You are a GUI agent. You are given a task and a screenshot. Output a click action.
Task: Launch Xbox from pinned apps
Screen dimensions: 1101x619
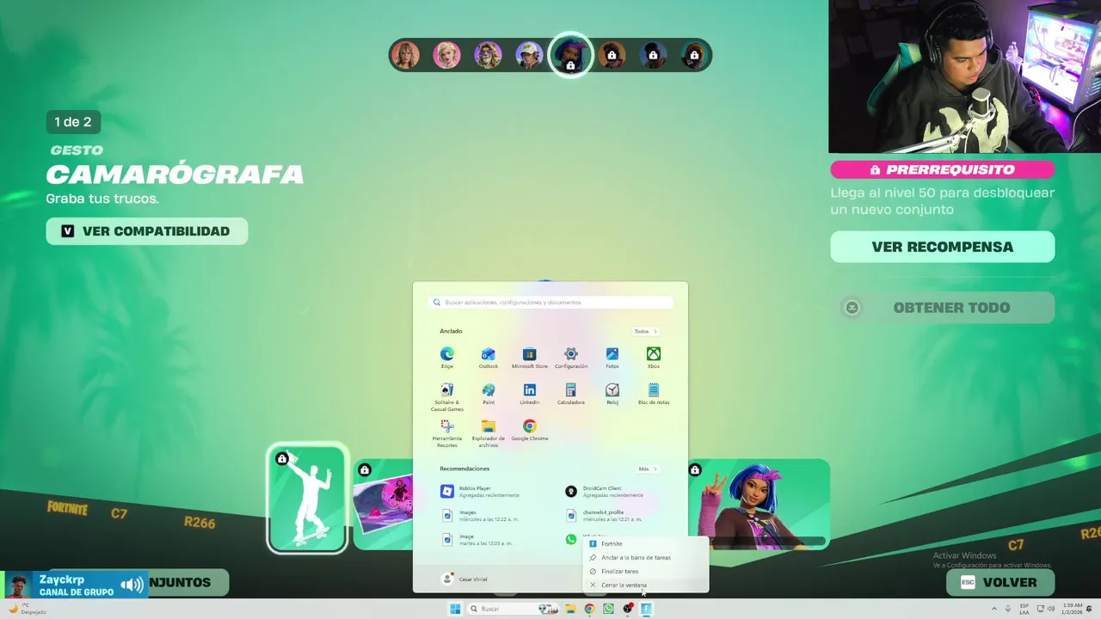(x=654, y=358)
